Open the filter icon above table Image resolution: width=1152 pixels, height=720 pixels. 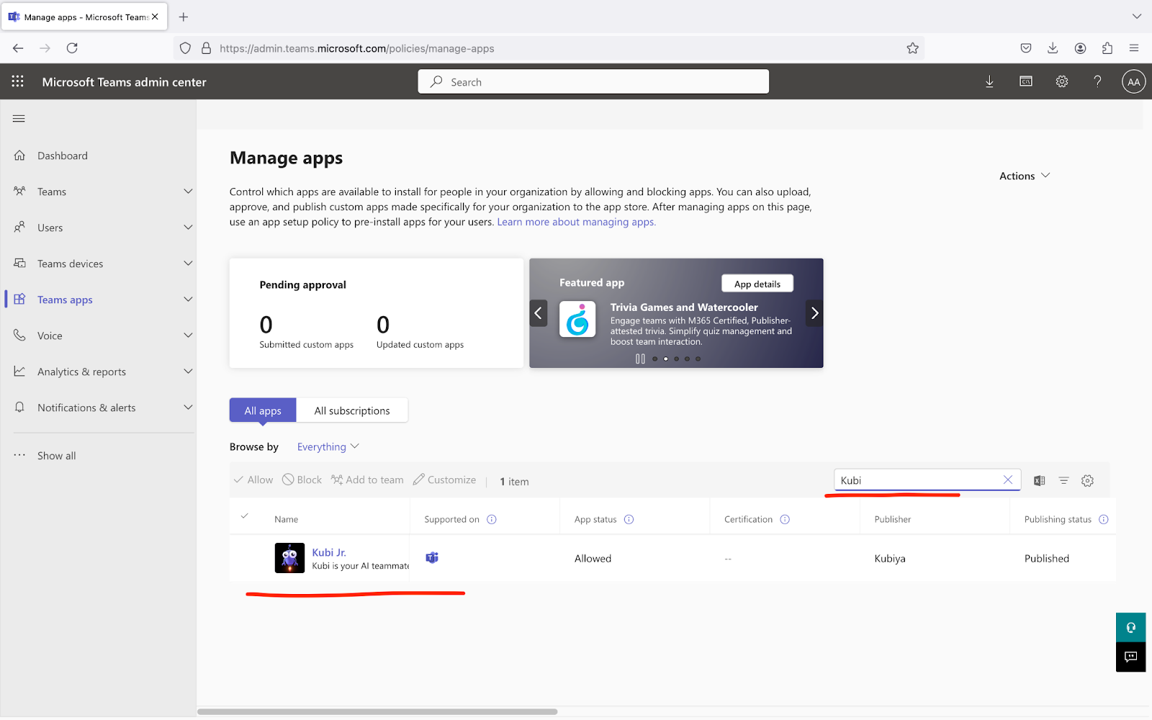[x=1063, y=481]
